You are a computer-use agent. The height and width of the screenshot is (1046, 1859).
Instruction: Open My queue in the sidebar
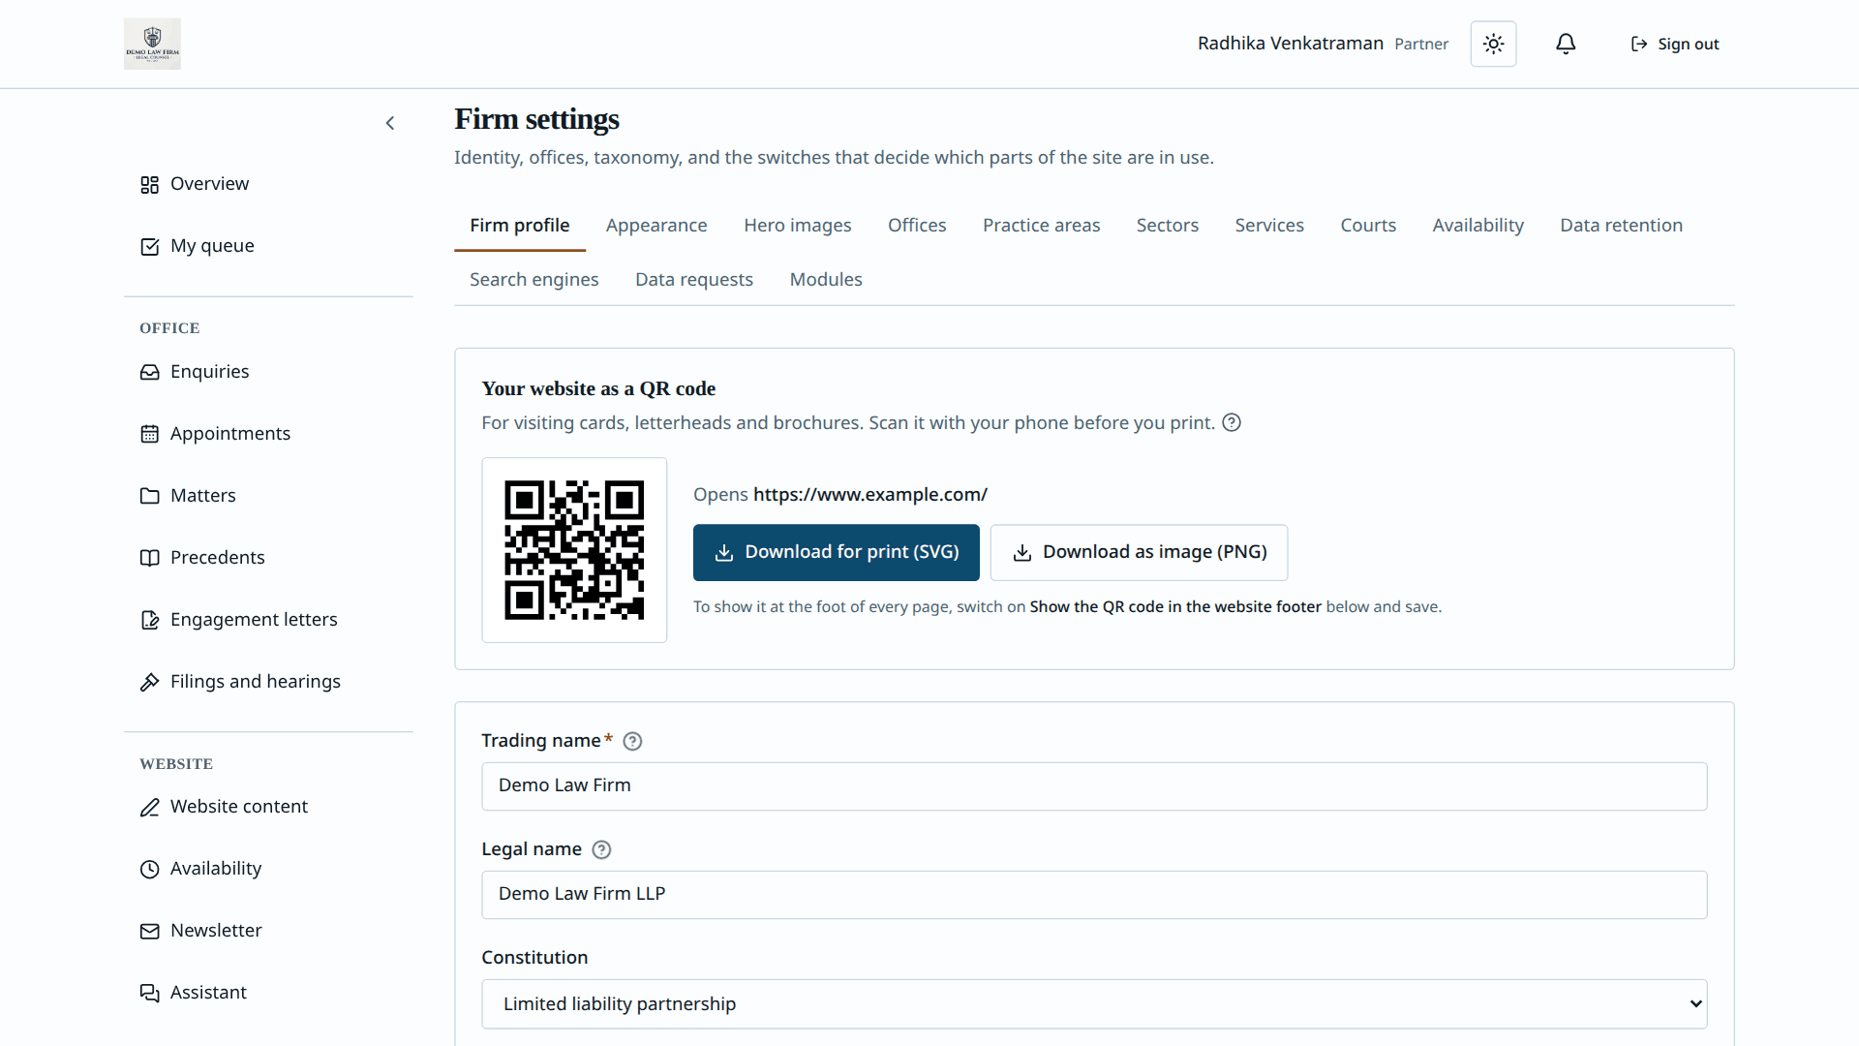268,246
